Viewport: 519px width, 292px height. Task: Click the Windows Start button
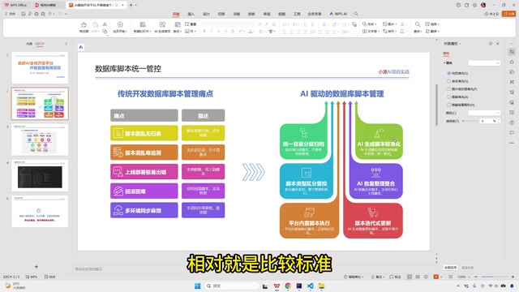pos(198,286)
